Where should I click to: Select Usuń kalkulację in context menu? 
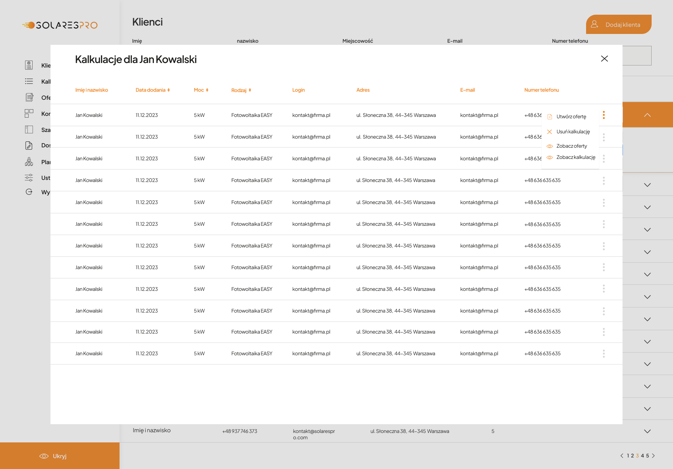coord(573,132)
